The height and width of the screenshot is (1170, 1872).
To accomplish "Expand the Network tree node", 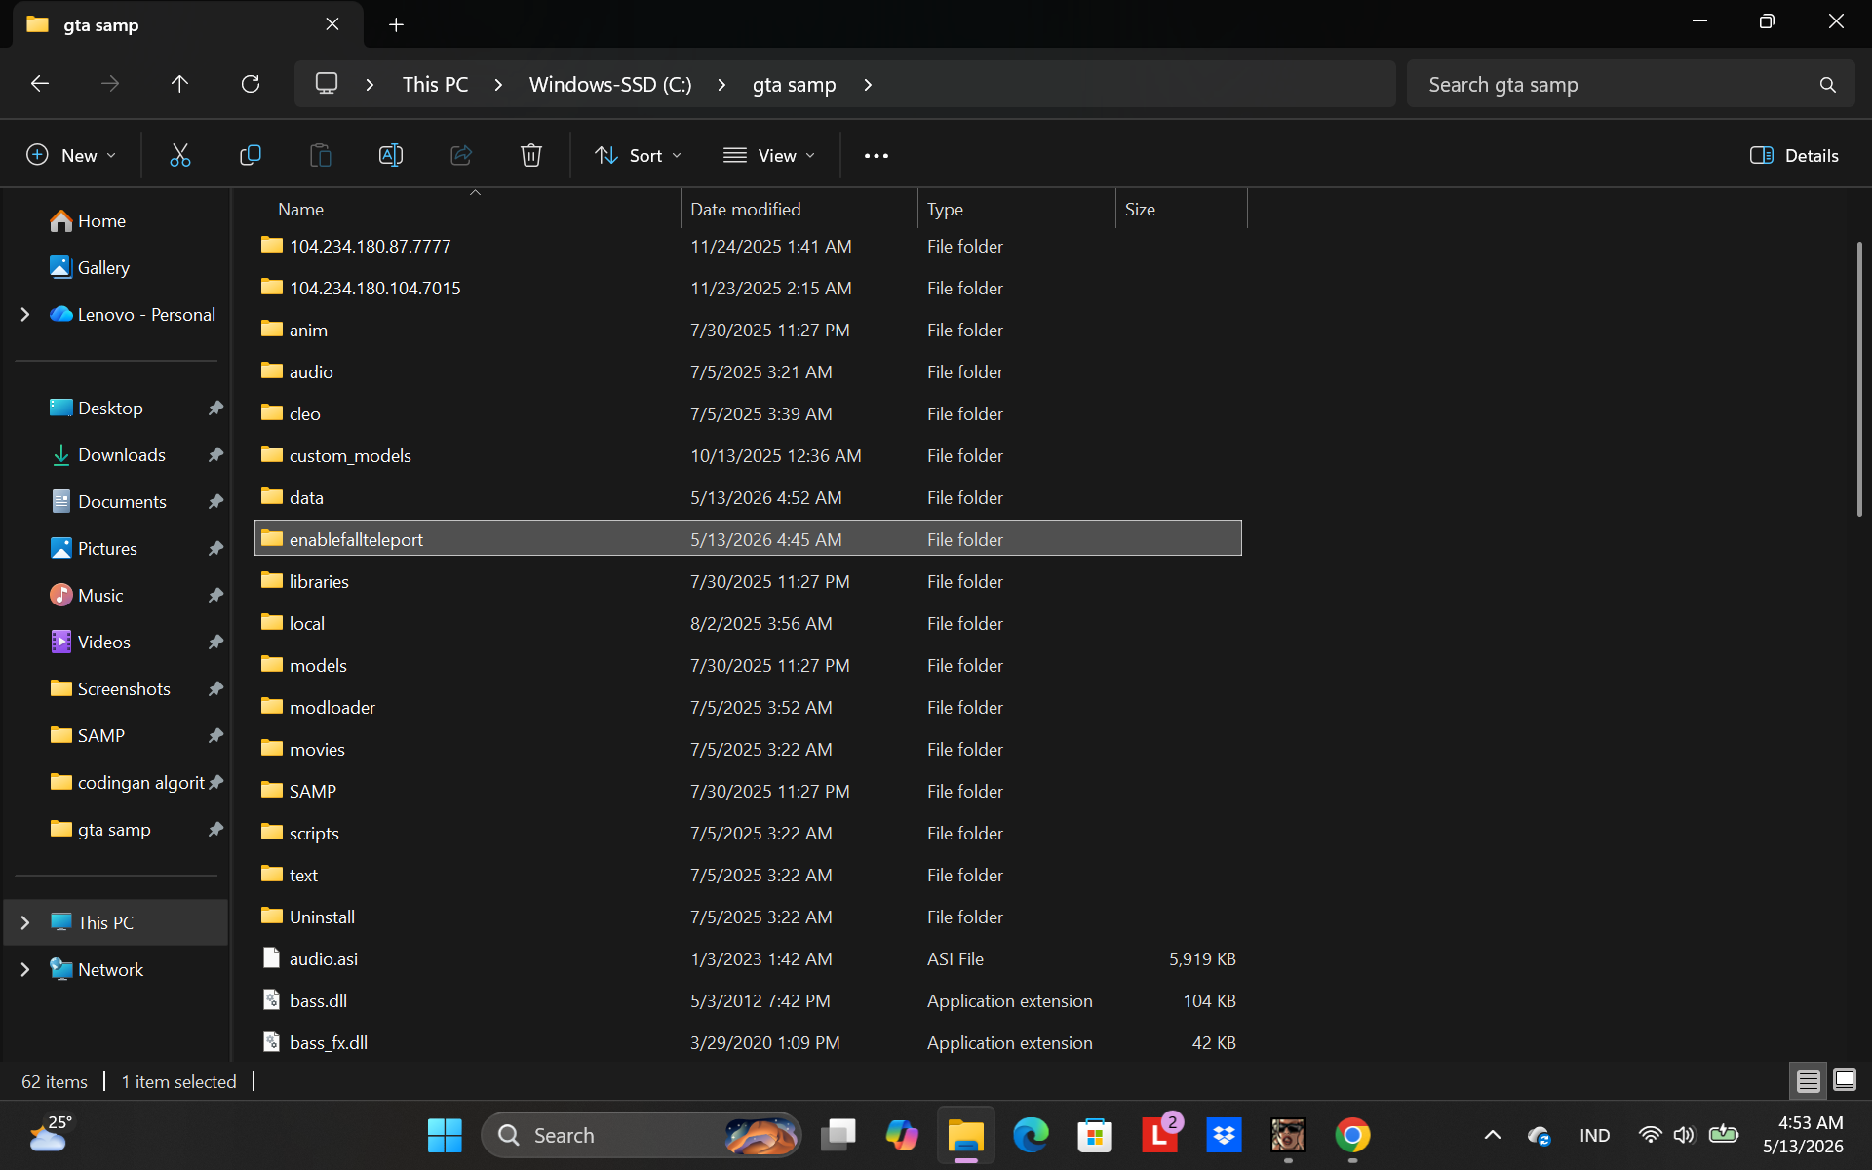I will click(x=25, y=969).
